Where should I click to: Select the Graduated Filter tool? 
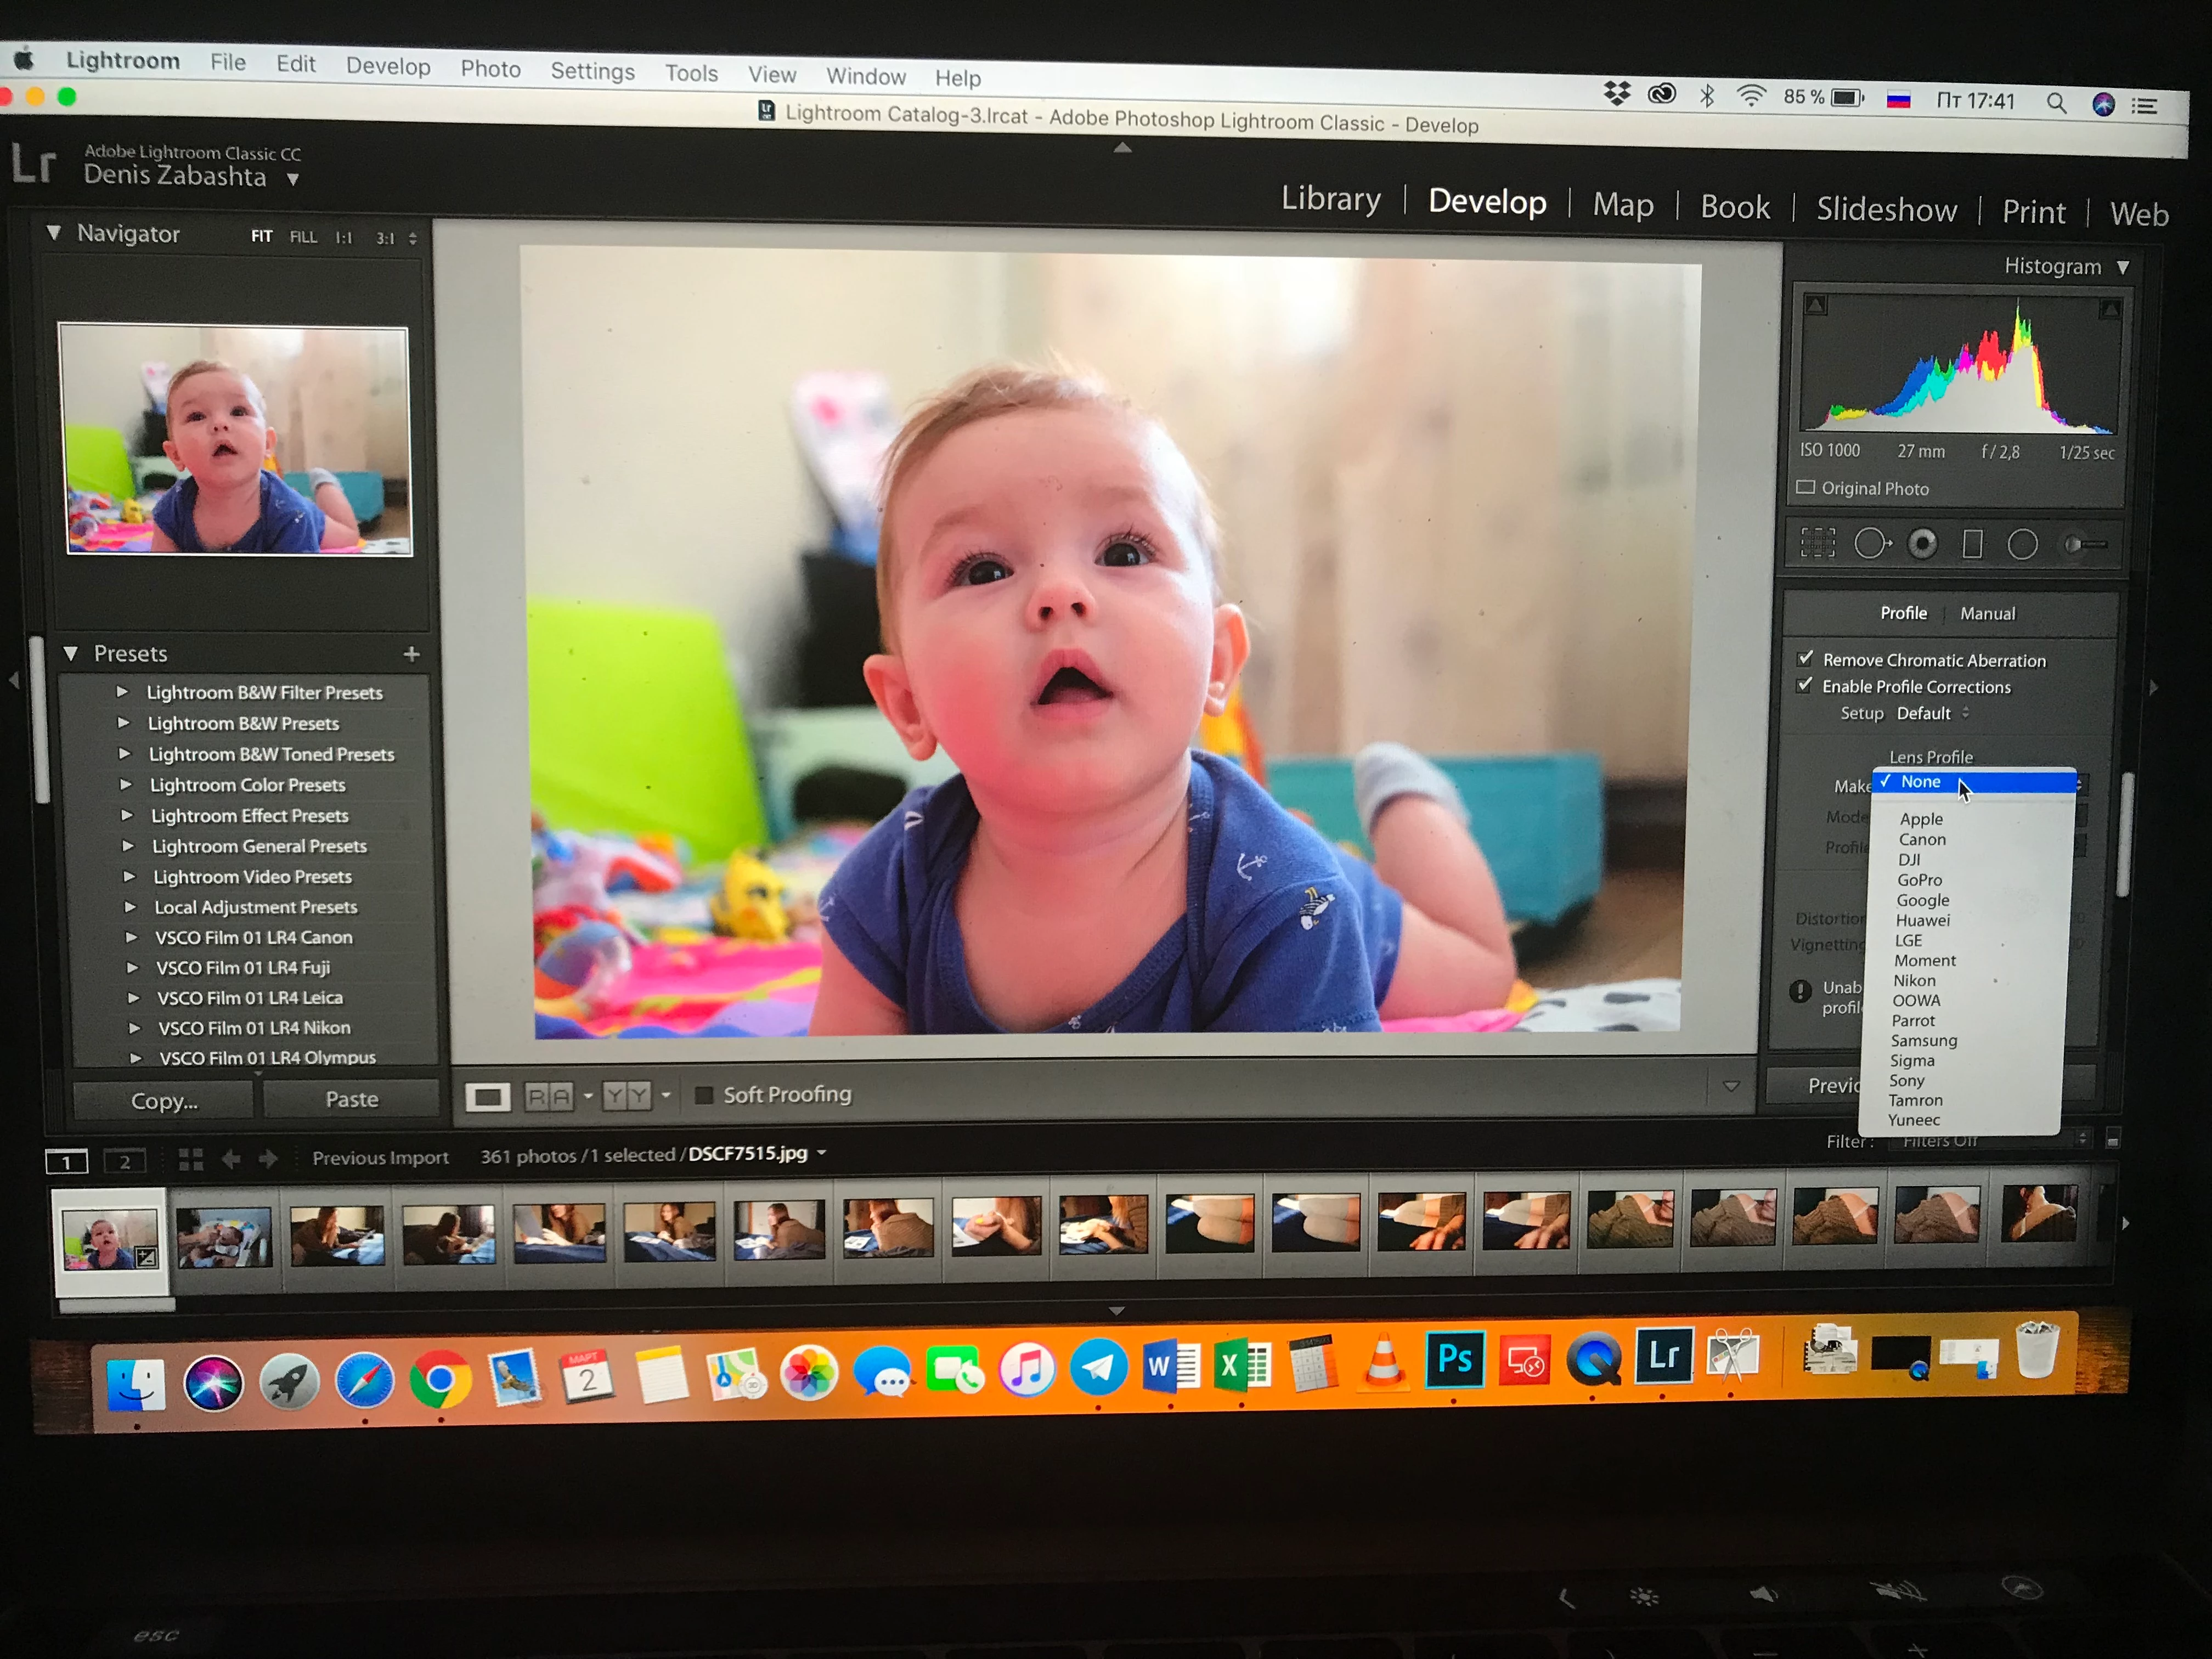coord(1972,544)
